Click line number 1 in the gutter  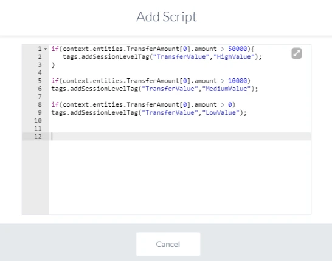tap(40, 49)
